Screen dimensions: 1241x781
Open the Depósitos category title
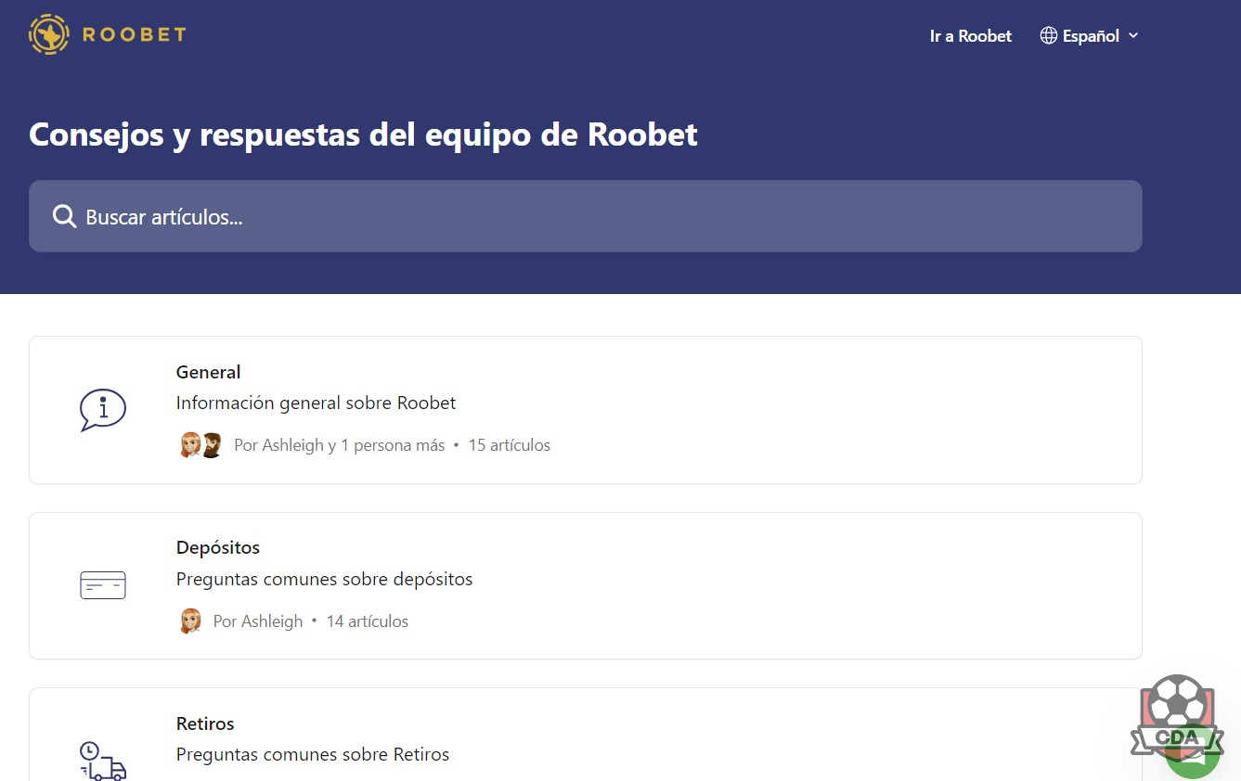click(218, 548)
